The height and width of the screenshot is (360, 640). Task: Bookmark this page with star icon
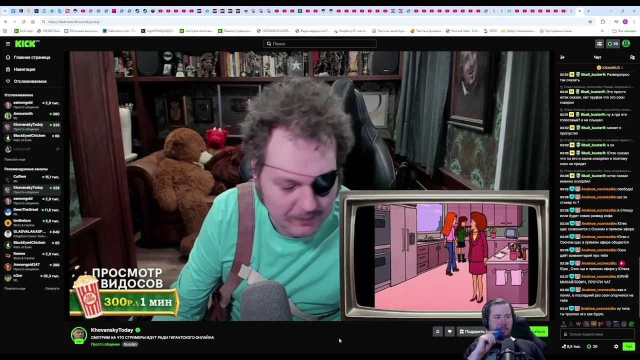pos(590,22)
